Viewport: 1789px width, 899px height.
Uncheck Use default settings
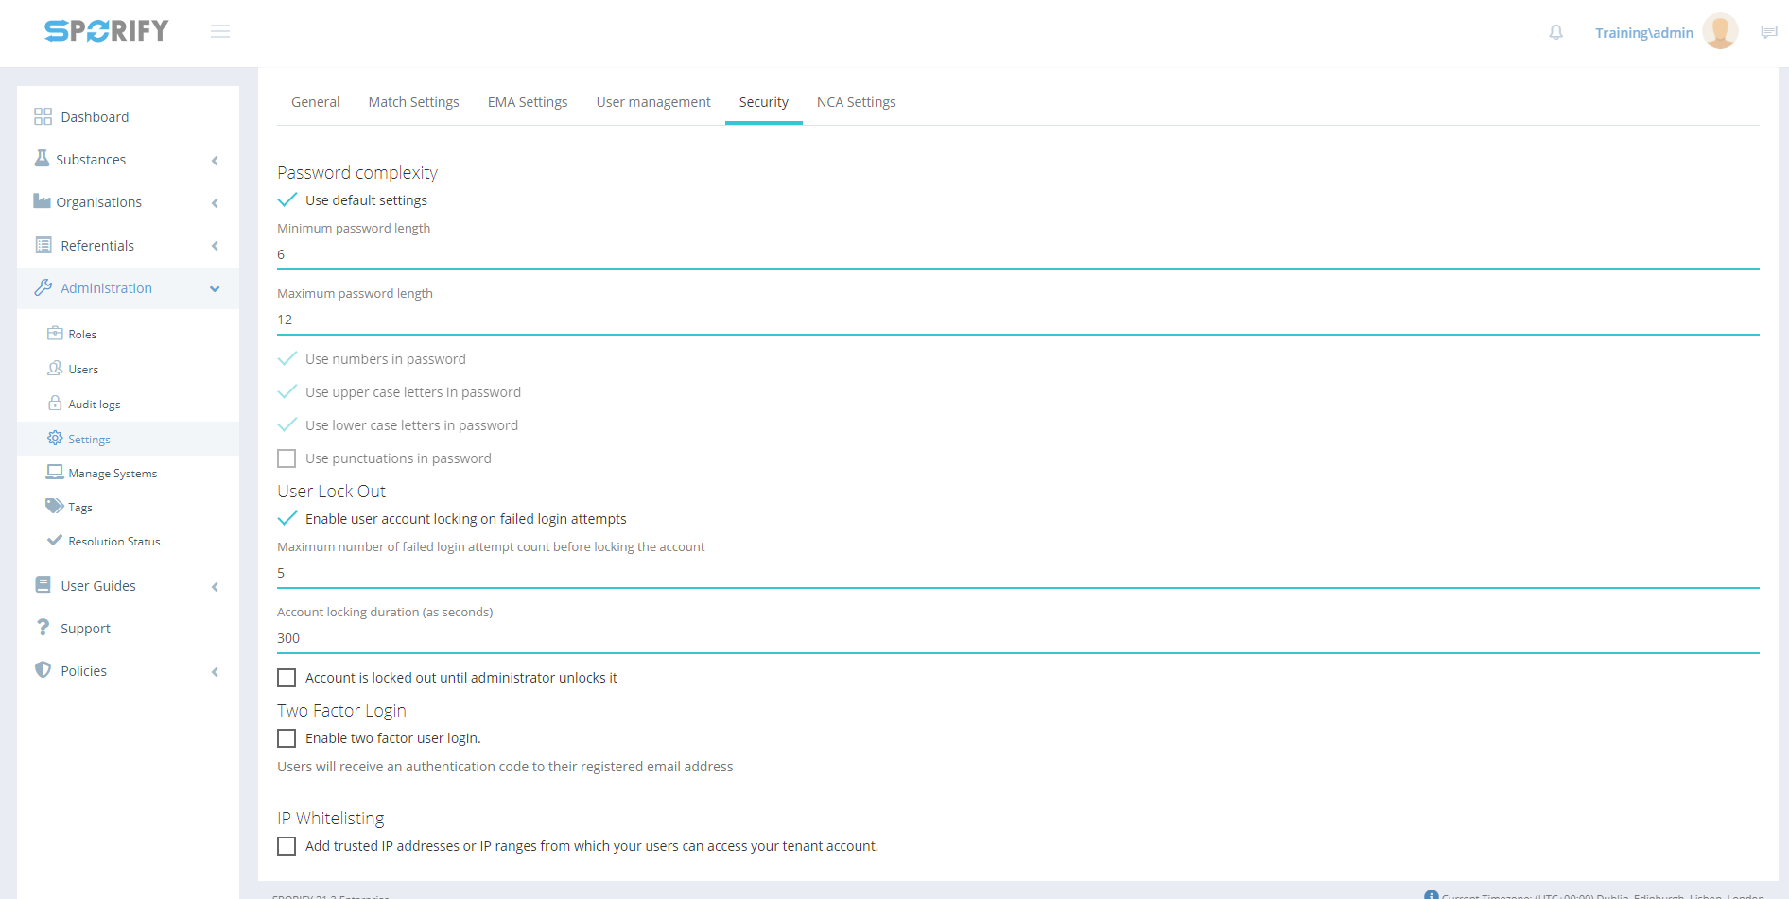(287, 200)
